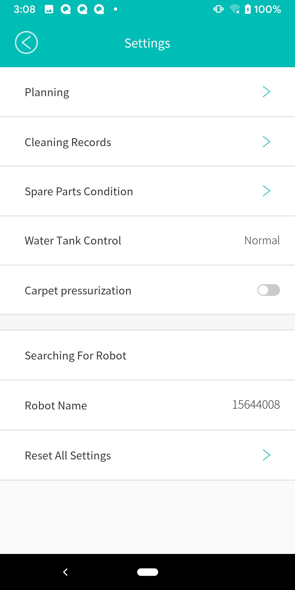295x590 pixels.
Task: Tap the picture notification icon in status bar
Action: (49, 9)
